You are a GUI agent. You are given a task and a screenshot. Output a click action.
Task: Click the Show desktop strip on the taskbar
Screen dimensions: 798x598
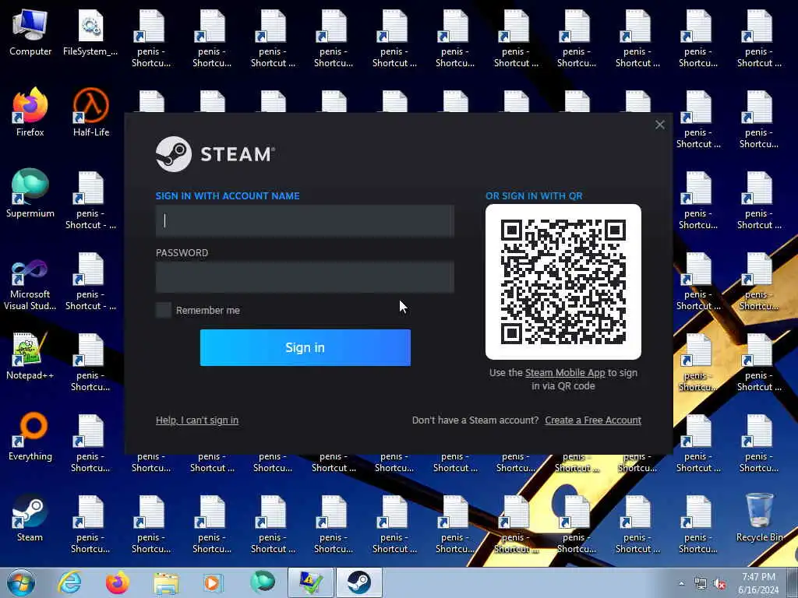[794, 582]
